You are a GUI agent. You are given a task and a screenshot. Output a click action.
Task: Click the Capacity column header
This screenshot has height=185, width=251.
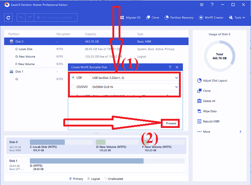91,34
